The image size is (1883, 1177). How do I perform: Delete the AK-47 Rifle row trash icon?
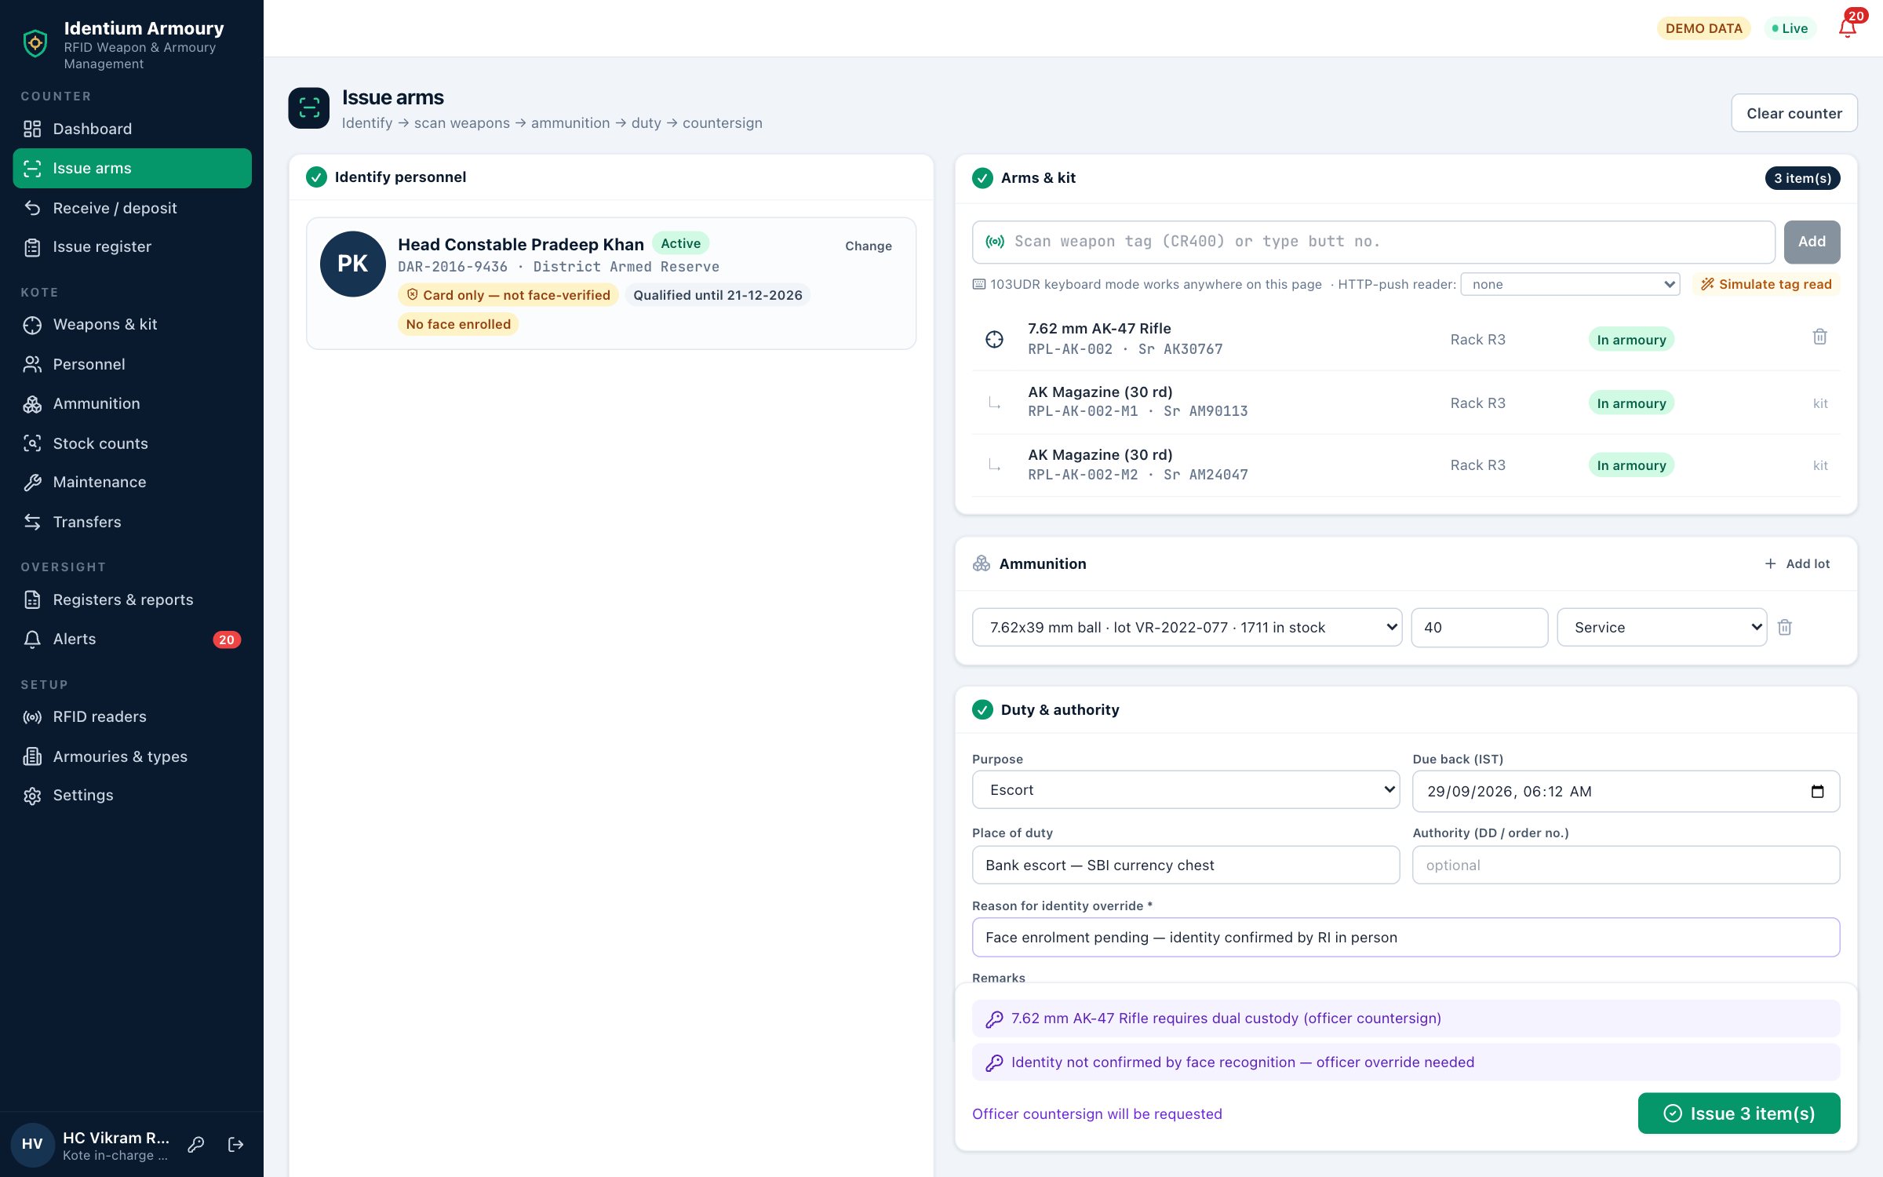pos(1819,337)
